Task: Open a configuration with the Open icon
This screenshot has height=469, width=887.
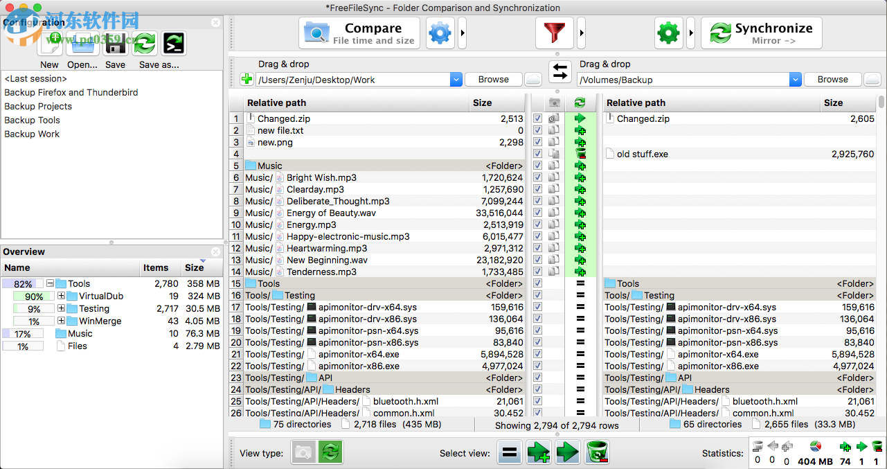Action: pyautogui.click(x=82, y=43)
